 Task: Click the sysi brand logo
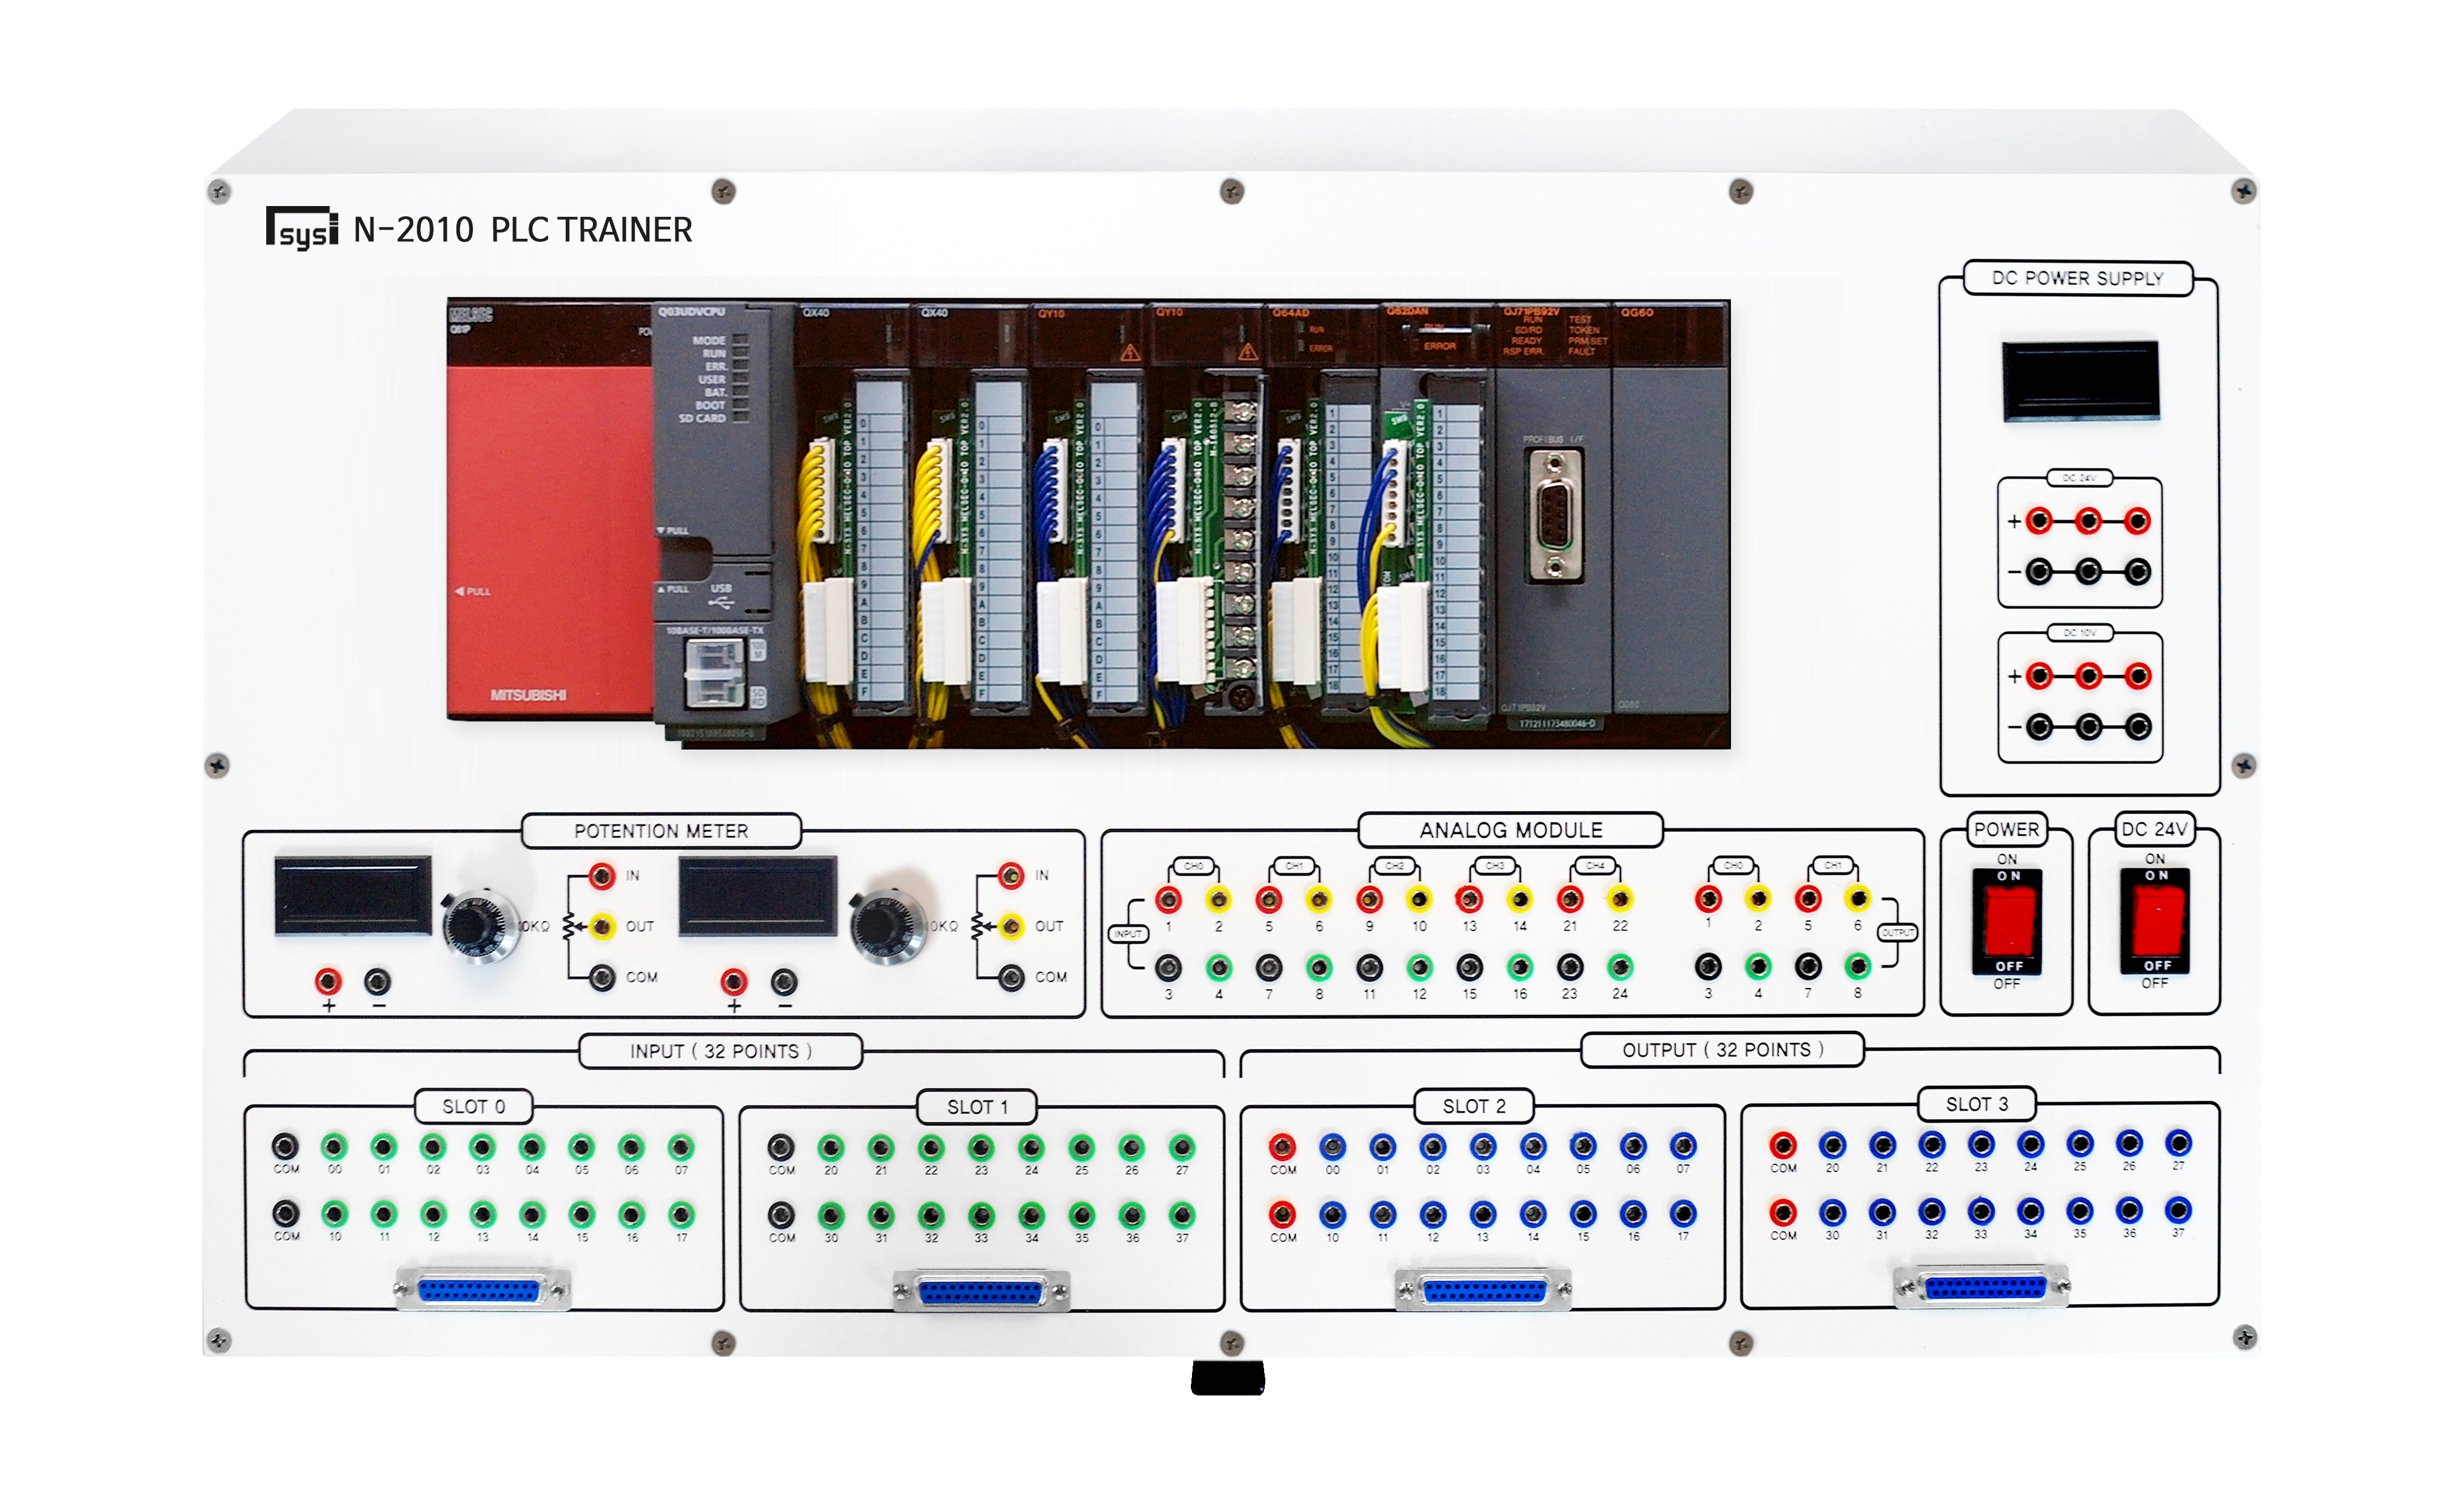(x=302, y=229)
